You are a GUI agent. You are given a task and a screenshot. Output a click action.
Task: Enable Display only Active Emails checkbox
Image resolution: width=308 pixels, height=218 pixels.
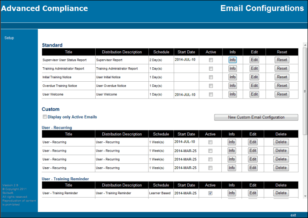[x=44, y=117]
